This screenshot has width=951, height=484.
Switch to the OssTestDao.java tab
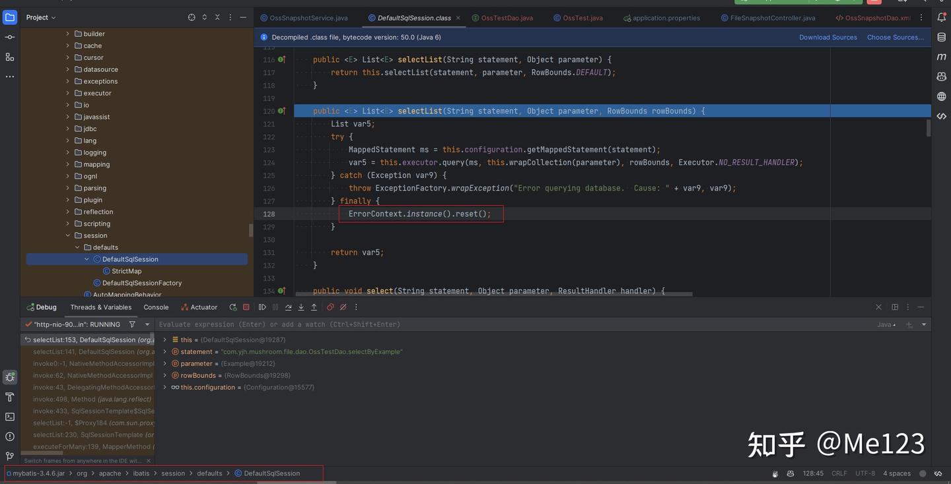point(507,18)
